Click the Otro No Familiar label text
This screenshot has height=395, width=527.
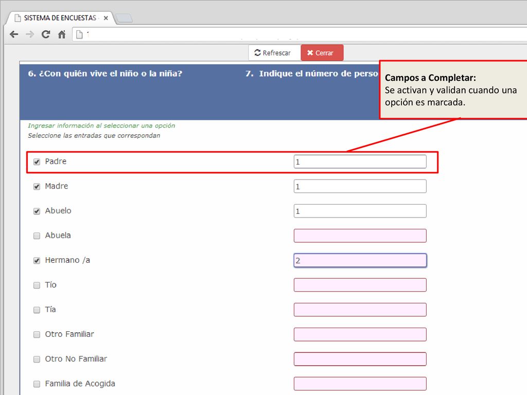point(76,358)
